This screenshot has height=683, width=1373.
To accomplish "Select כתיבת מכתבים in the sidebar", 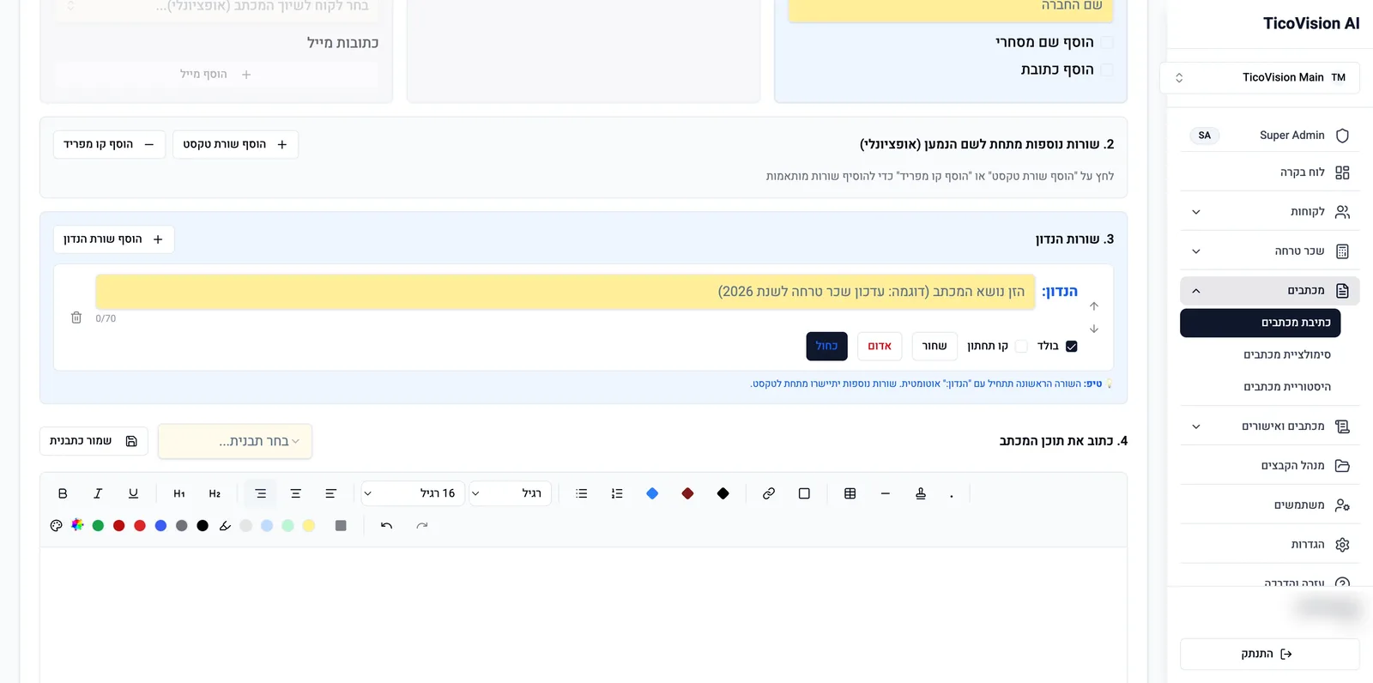I will (1261, 323).
